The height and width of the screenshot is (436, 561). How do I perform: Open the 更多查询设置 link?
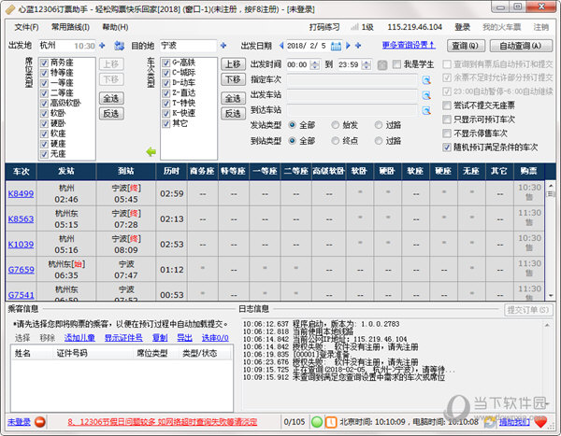click(409, 45)
